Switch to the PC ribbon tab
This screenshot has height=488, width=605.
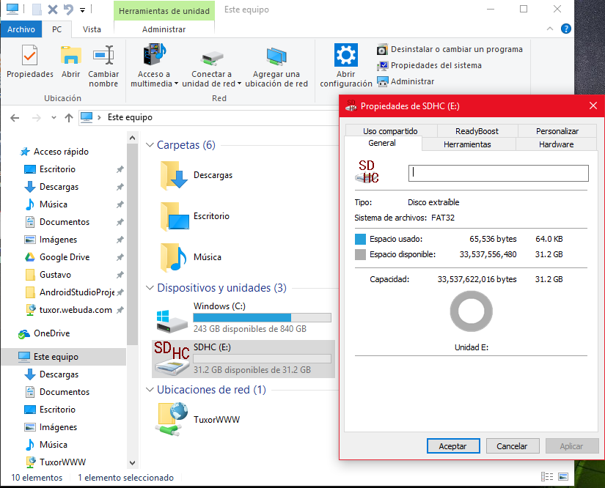56,29
